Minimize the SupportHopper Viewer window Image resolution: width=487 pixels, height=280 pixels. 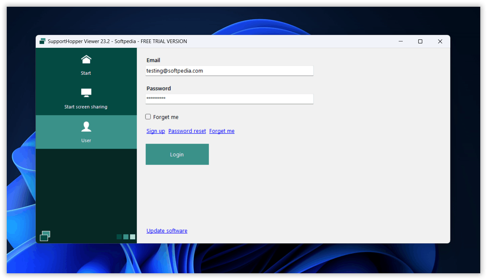(401, 41)
